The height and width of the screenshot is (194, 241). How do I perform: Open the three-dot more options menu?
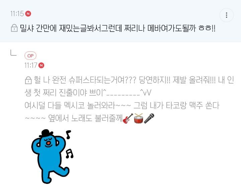pos(227,15)
